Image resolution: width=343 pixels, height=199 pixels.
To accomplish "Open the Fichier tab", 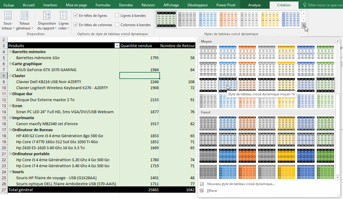I will [x=9, y=5].
